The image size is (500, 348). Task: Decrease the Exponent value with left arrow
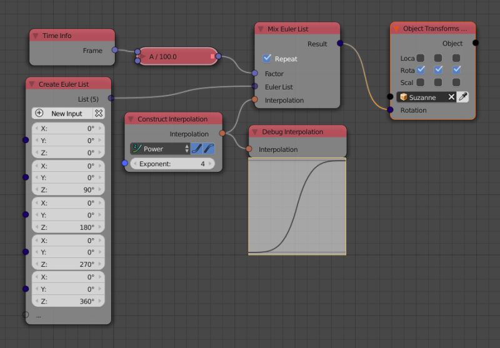click(x=135, y=164)
